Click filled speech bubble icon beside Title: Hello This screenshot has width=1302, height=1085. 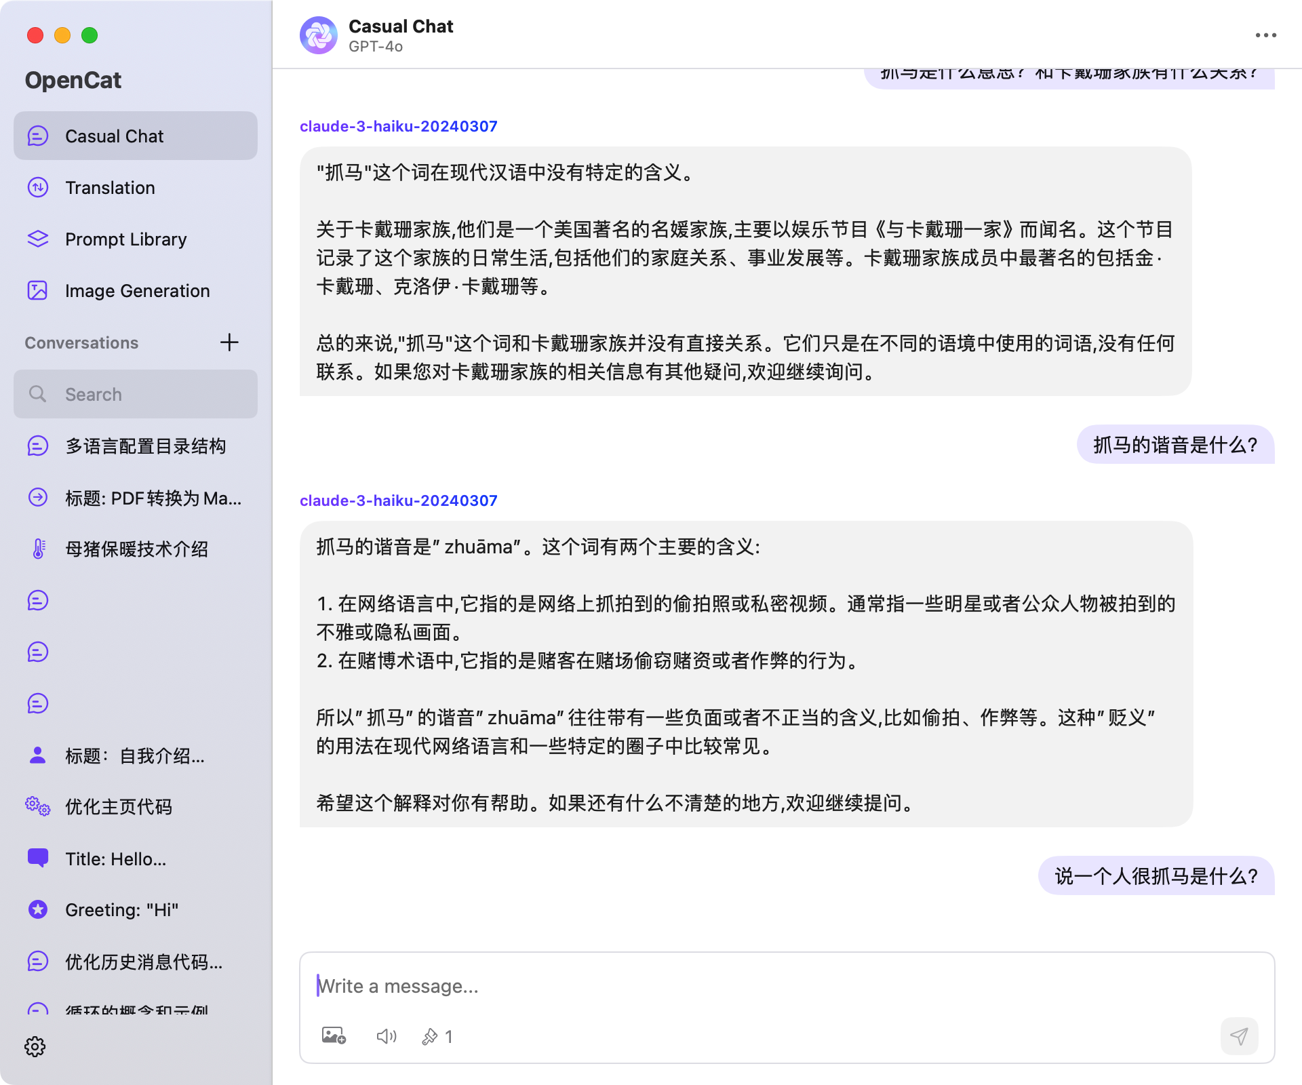(x=38, y=858)
